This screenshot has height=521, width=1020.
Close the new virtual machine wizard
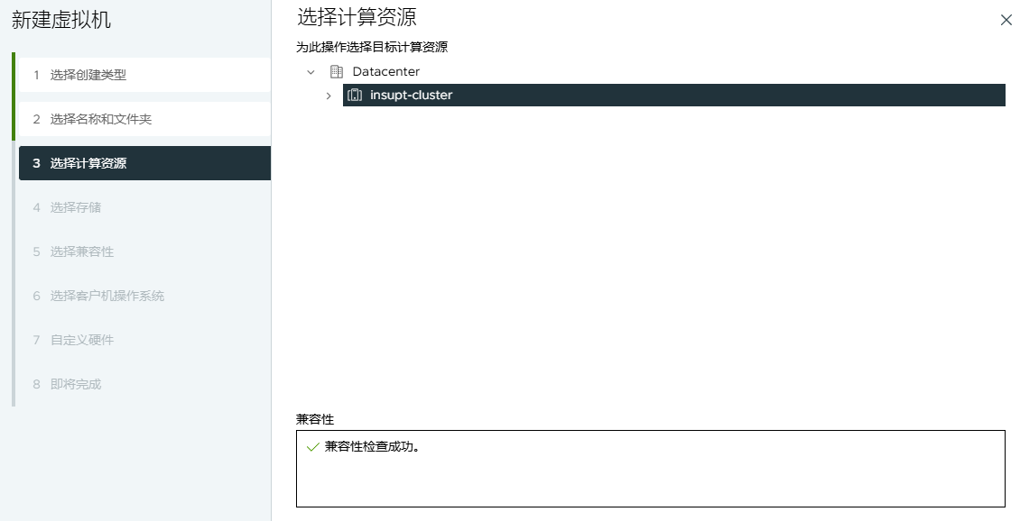[1006, 20]
